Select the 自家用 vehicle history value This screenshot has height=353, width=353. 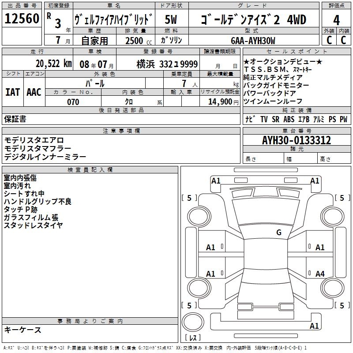pyautogui.click(x=94, y=41)
